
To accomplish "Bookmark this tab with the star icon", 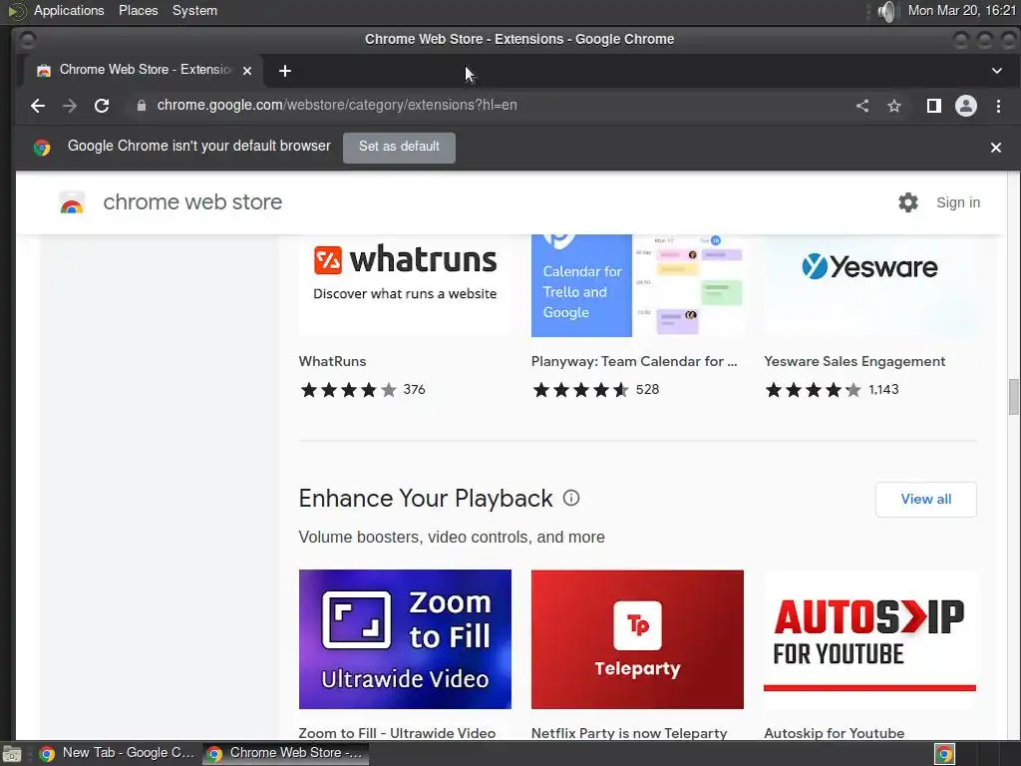I will [894, 106].
